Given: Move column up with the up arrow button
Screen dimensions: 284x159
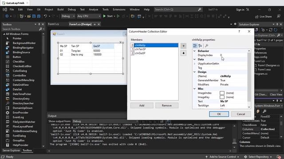Looking at the screenshot, I should click(x=183, y=46).
